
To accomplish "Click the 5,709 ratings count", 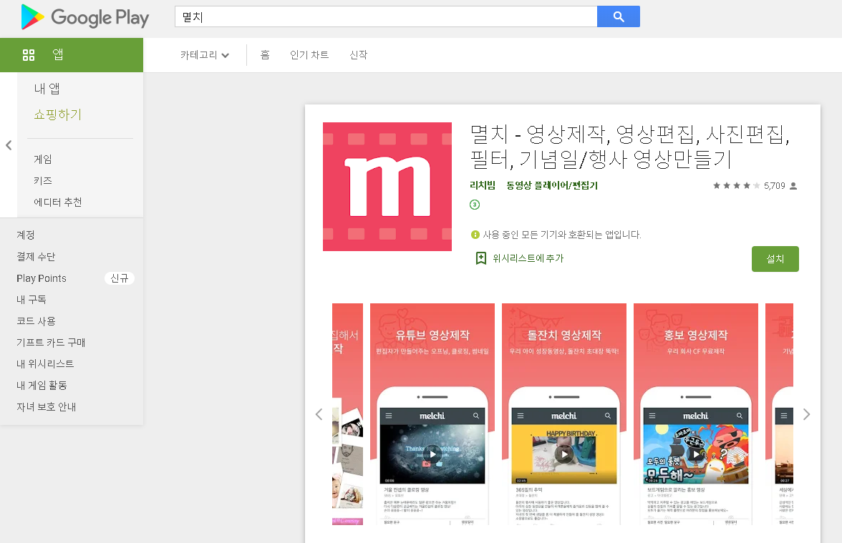I will 775,186.
